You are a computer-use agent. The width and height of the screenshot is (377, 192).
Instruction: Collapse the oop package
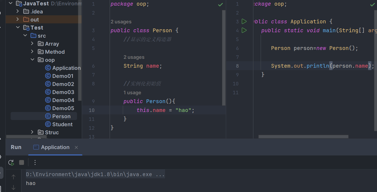tap(32, 60)
